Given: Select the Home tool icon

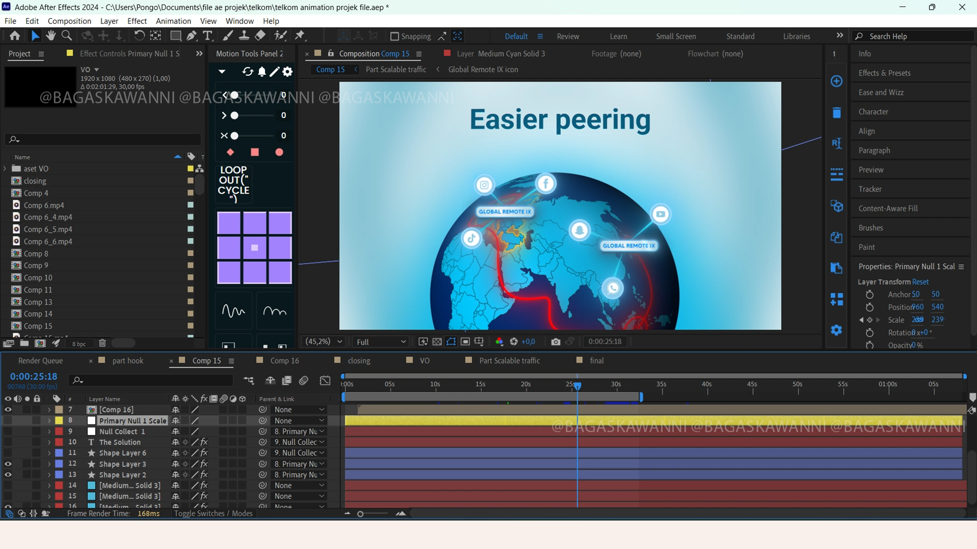Looking at the screenshot, I should (x=15, y=36).
